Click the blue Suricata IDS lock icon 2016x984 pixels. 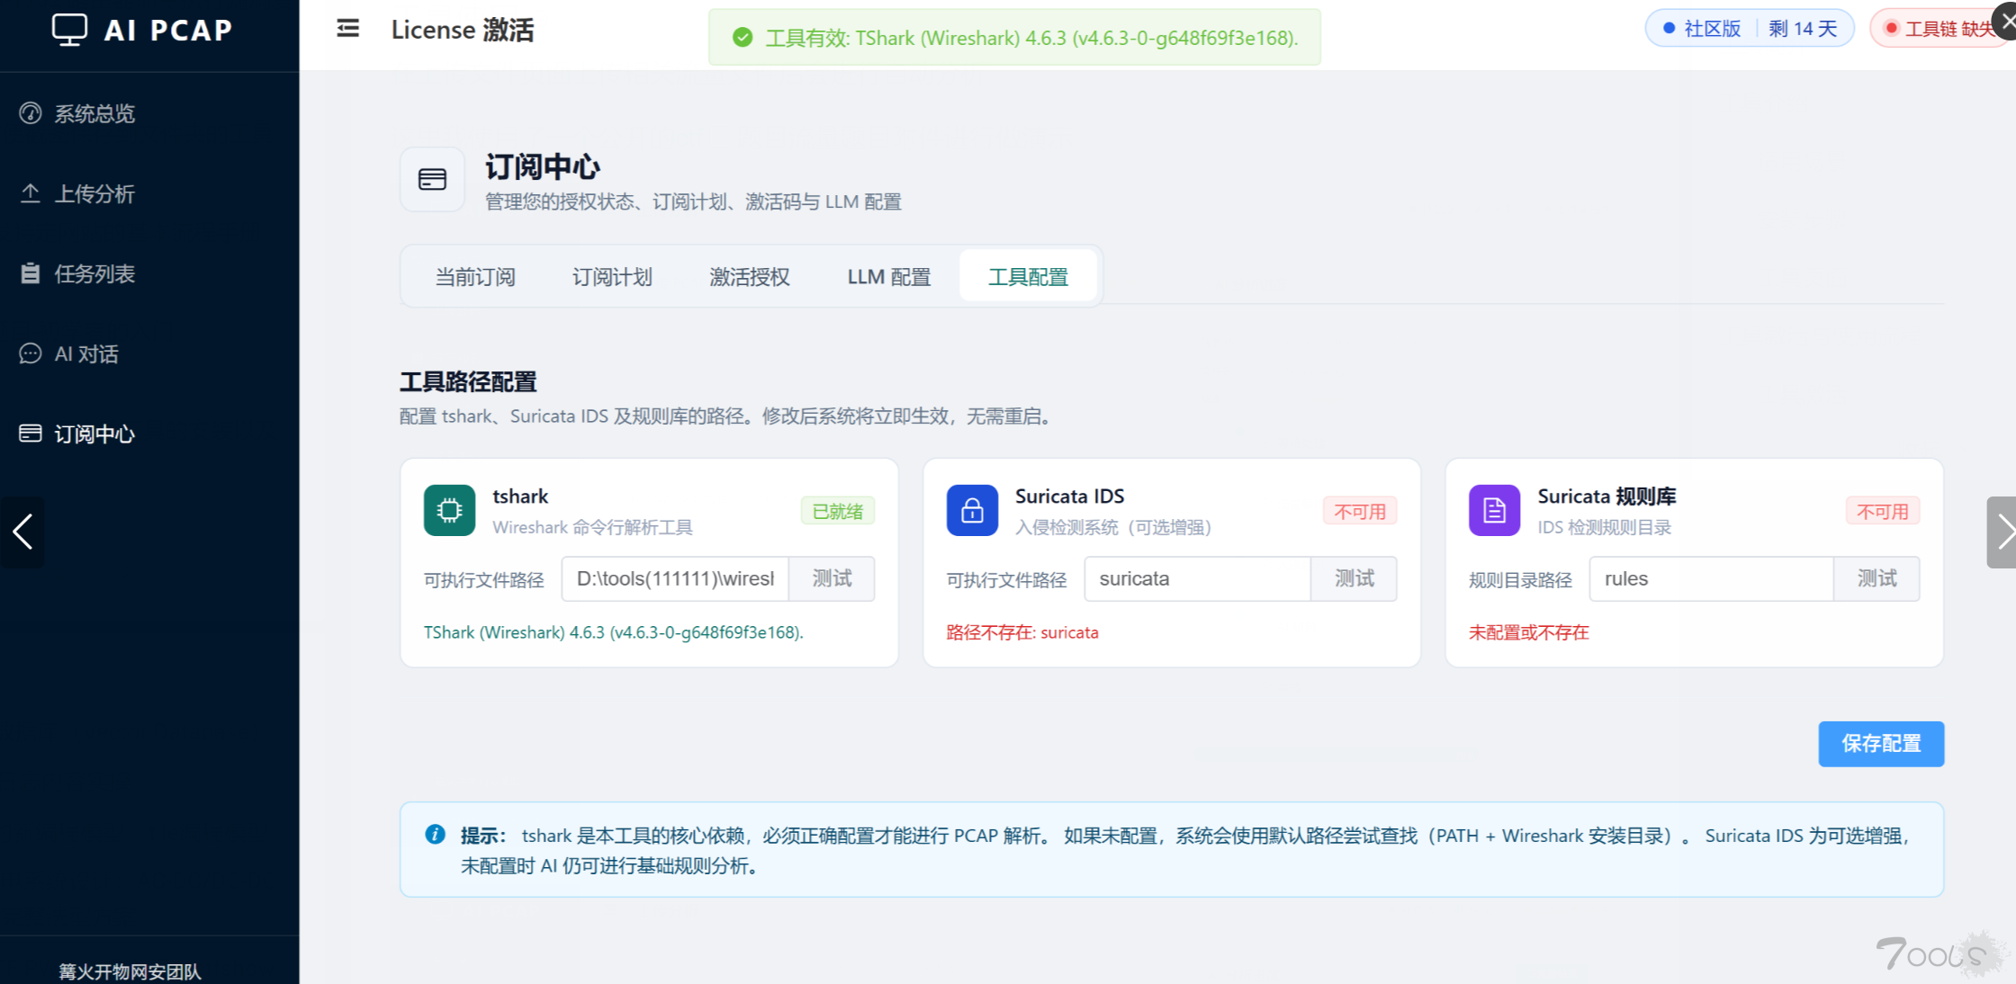[x=972, y=510]
